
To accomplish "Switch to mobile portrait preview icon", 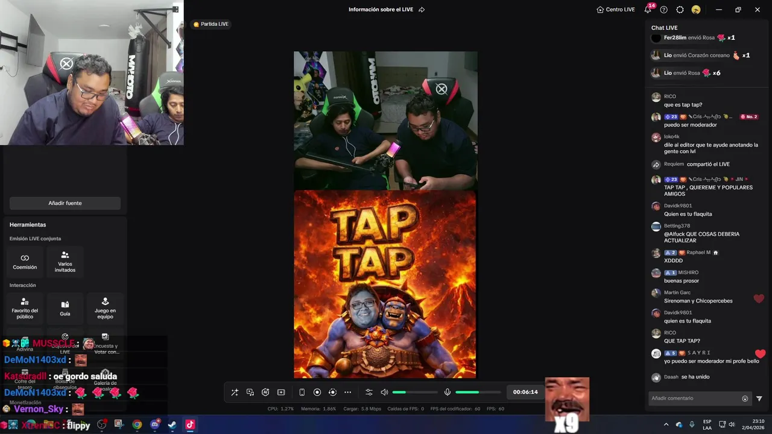I will click(x=302, y=392).
